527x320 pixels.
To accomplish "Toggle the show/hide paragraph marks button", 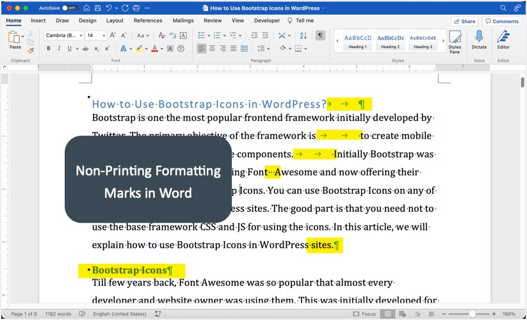I will pos(320,35).
